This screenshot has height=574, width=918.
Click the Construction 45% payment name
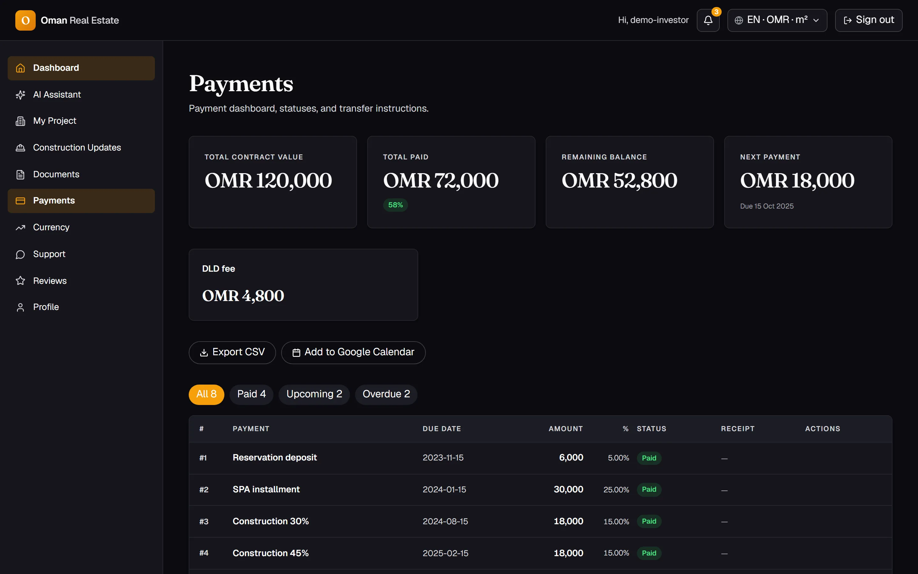(271, 554)
